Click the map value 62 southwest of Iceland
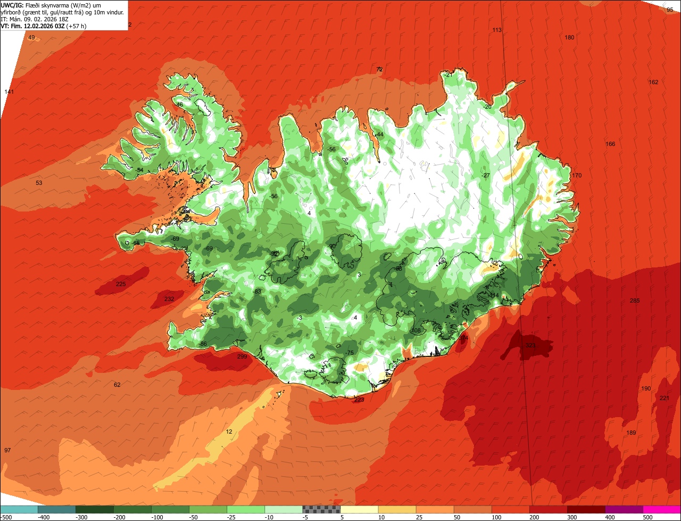The image size is (681, 521). (117, 385)
